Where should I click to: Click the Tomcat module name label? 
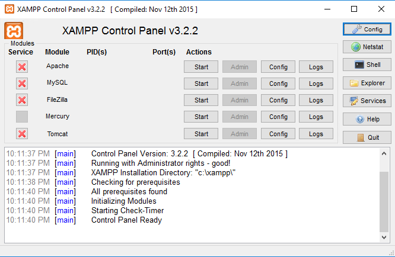pyautogui.click(x=58, y=134)
